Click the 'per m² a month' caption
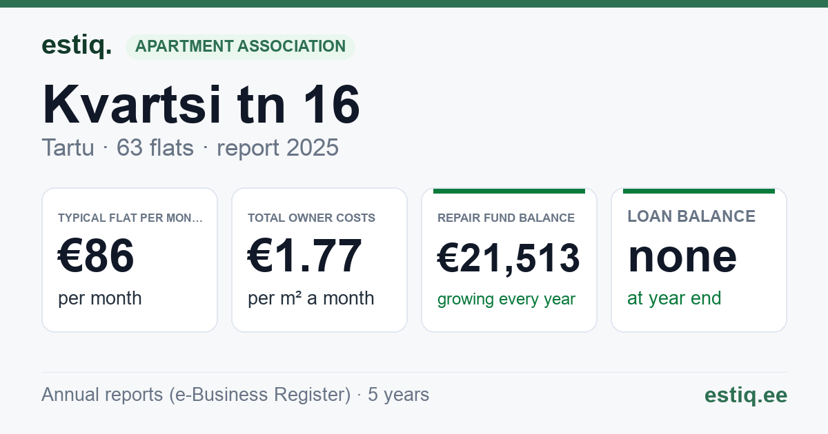This screenshot has height=434, width=828. 311,298
